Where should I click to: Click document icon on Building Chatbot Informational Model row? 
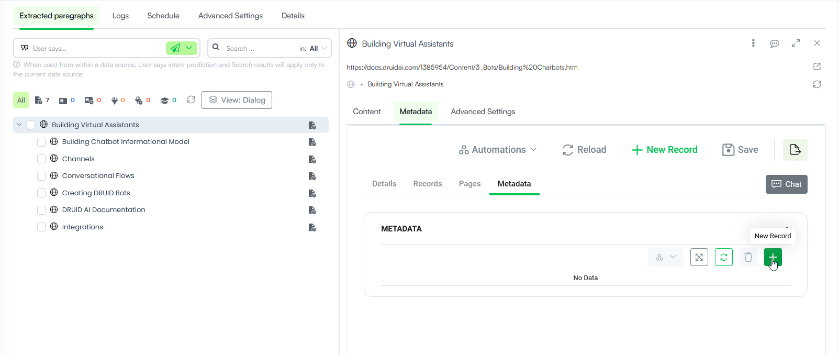click(312, 142)
